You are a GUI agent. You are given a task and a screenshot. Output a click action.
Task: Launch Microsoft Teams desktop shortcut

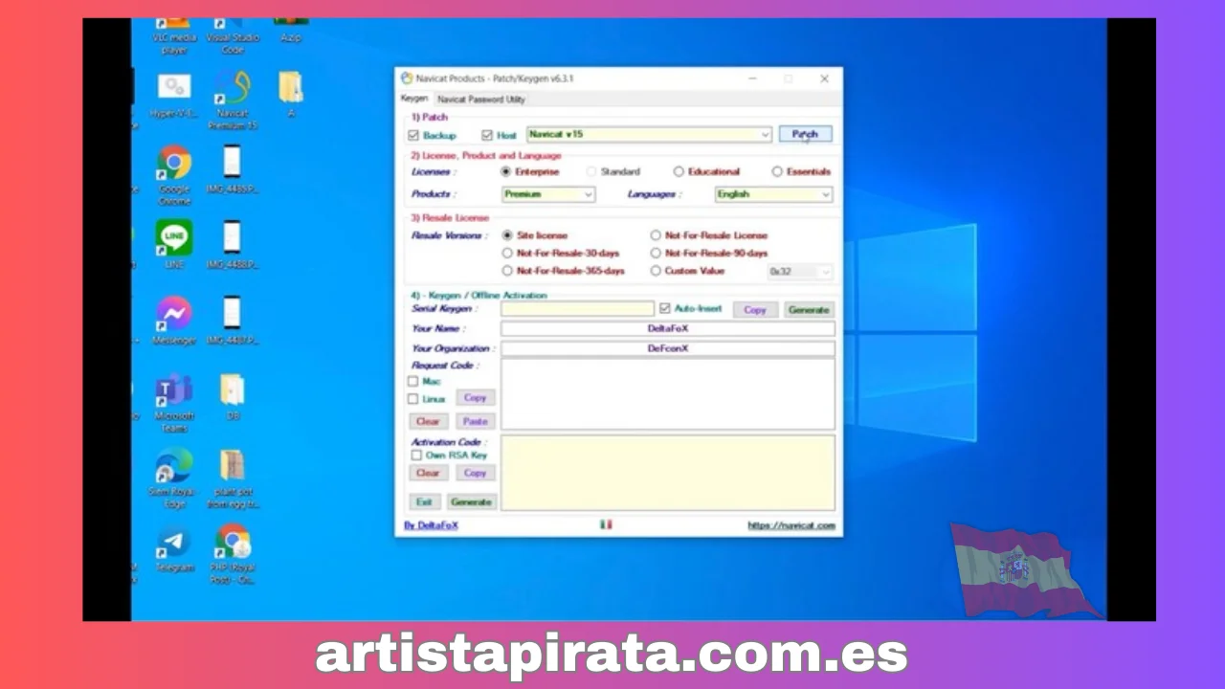(174, 402)
